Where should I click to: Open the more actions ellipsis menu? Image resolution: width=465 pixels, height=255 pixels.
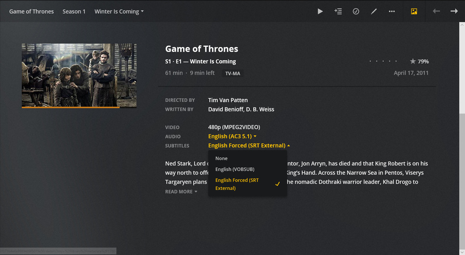[392, 11]
